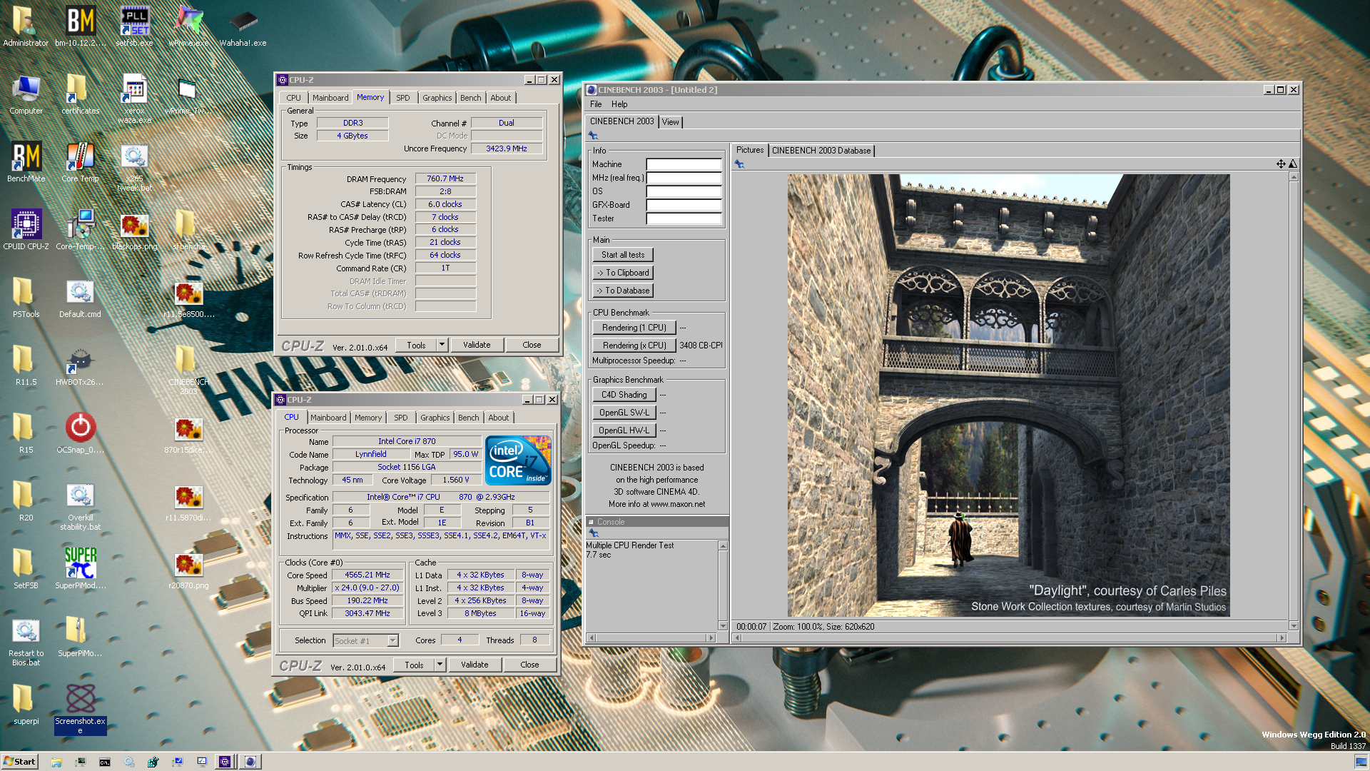Viewport: 1370px width, 771px height.
Task: Open Wahaha!.exe chip icon
Action: pyautogui.click(x=243, y=26)
